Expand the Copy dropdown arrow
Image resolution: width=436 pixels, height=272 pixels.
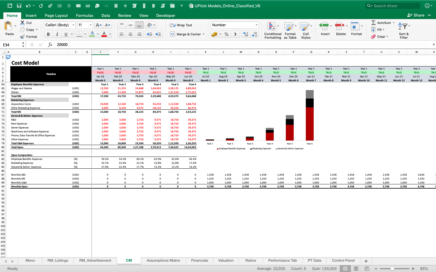(37, 30)
